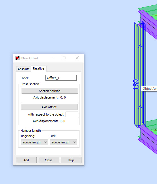
Task: Click the Axis offset button
Action: (x=49, y=107)
